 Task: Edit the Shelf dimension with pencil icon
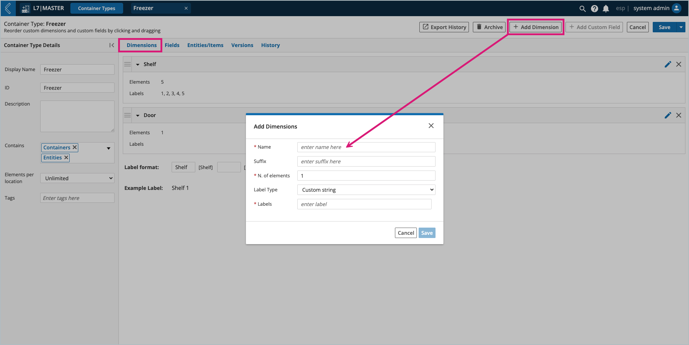click(668, 64)
